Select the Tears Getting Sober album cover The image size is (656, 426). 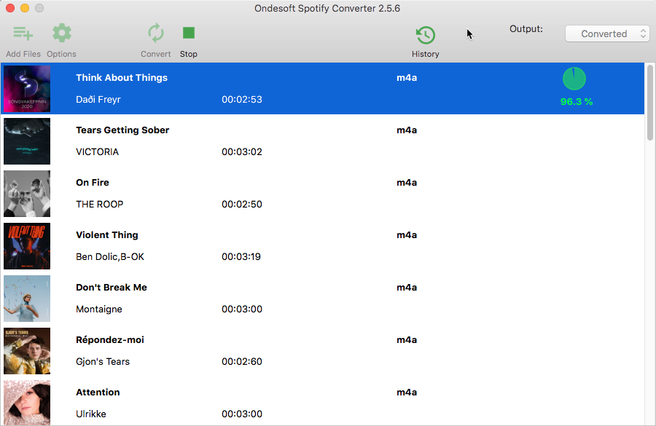coord(27,141)
